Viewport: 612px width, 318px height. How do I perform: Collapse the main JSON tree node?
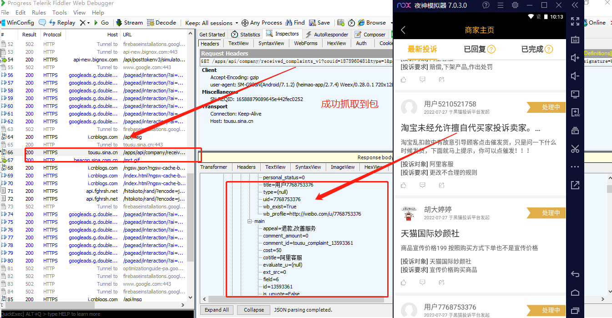pos(249,221)
